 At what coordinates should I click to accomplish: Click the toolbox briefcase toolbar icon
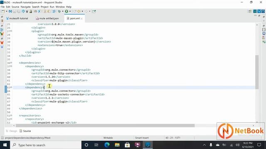pos(36,11)
